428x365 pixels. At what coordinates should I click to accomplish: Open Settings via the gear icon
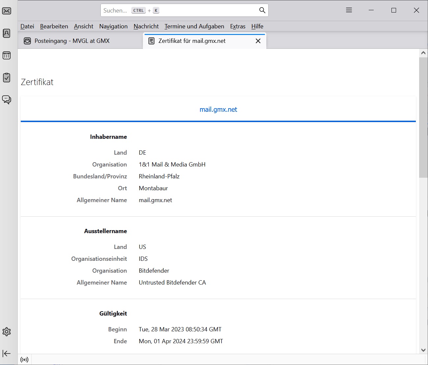tap(7, 332)
